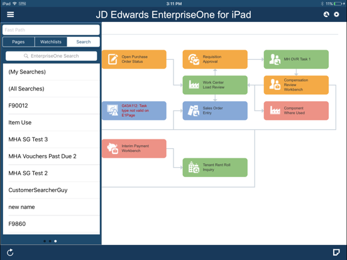This screenshot has width=347, height=260.
Task: Open the Compensation Review Workbench tile
Action: click(296, 85)
